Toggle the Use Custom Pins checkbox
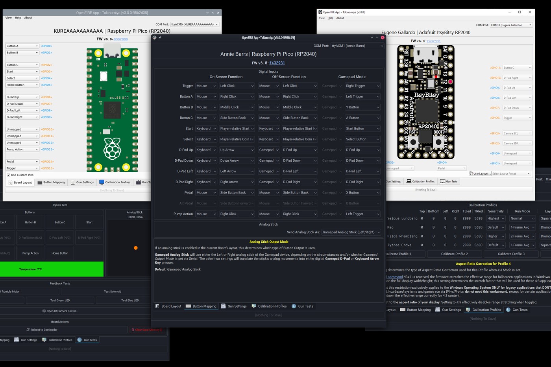 click(x=8, y=175)
